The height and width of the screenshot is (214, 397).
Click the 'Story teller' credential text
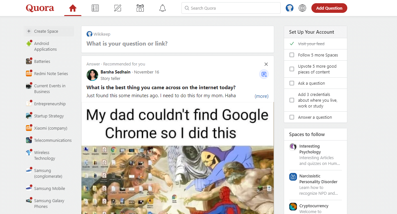click(110, 78)
